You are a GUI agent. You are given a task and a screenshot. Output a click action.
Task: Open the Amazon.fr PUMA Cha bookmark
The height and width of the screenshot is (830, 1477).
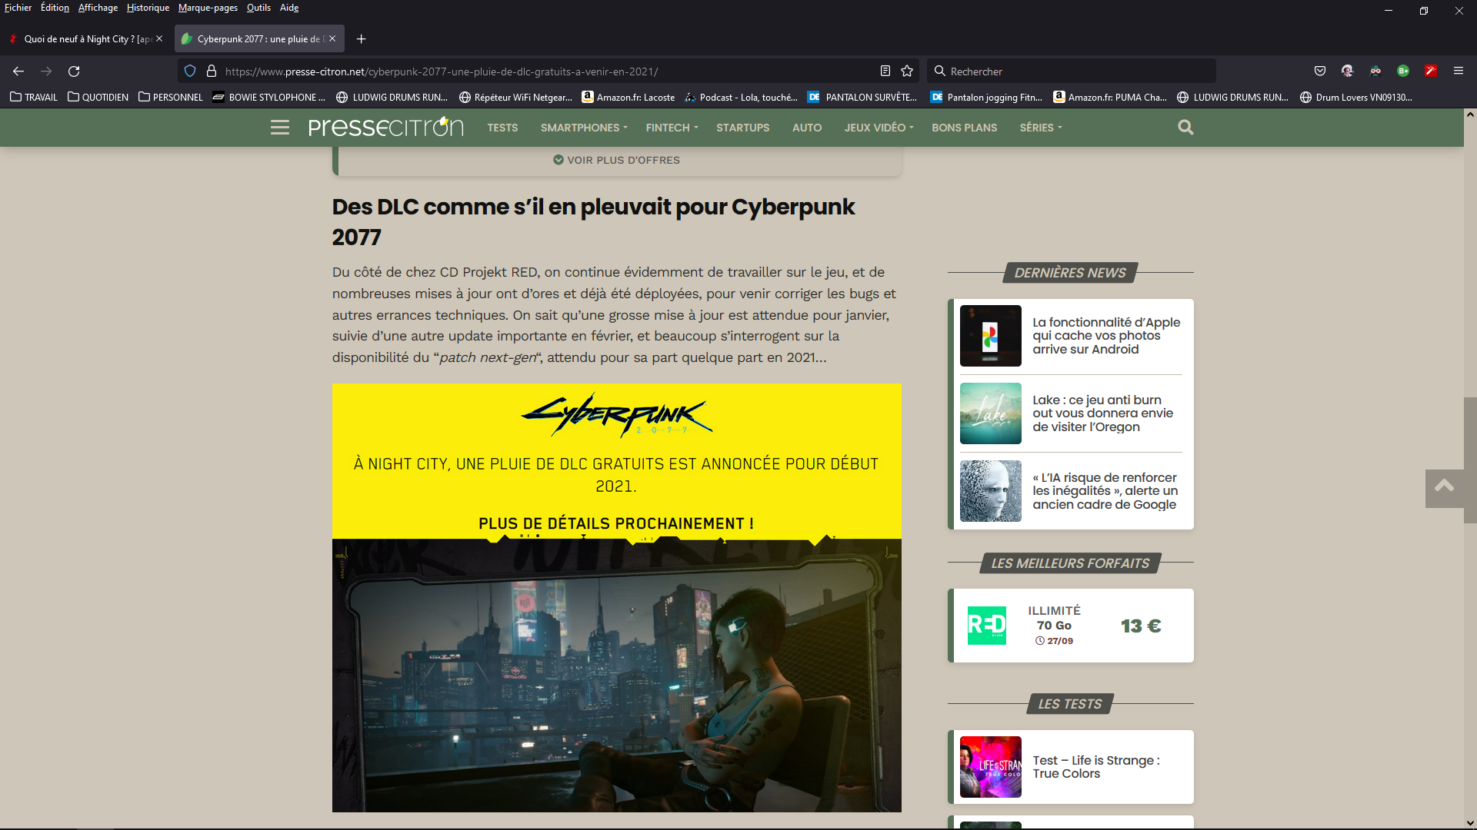1110,98
